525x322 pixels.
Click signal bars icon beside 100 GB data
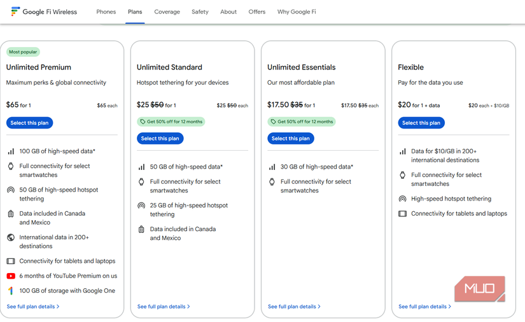click(11, 151)
